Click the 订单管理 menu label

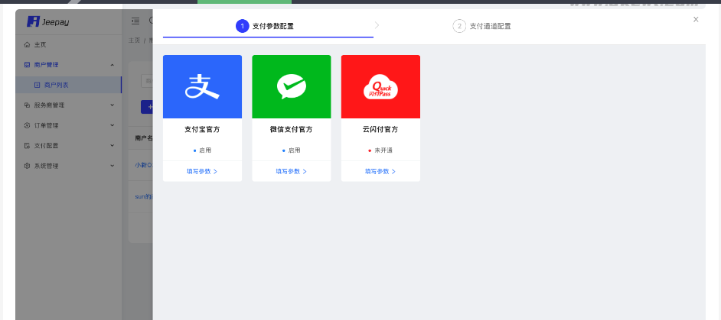click(47, 125)
